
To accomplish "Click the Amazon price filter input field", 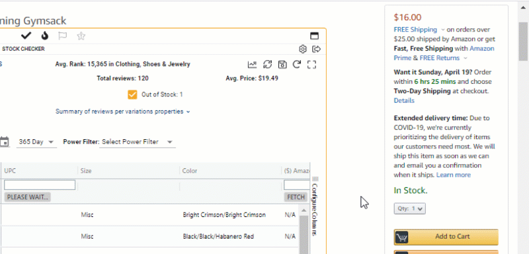I will tap(296, 185).
